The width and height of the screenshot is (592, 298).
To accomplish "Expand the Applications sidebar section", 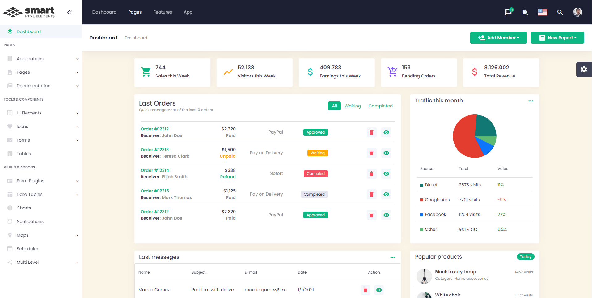I will point(30,59).
